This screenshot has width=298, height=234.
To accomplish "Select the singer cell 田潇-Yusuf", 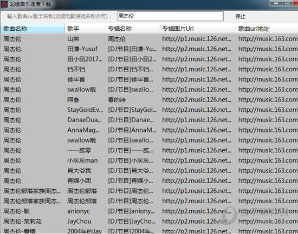I will [x=82, y=49].
